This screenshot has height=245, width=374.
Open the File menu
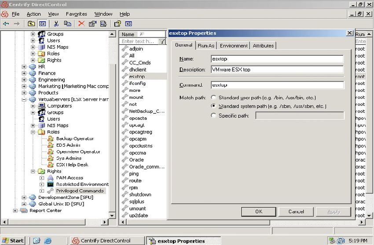(x=15, y=14)
